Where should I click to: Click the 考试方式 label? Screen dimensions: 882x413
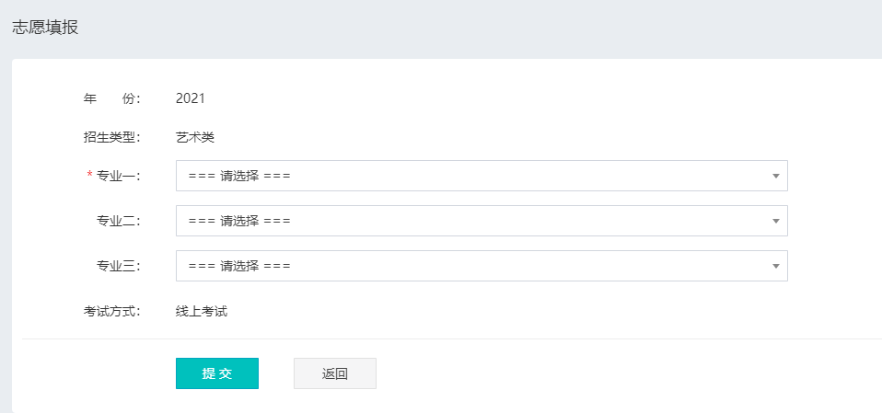(111, 311)
